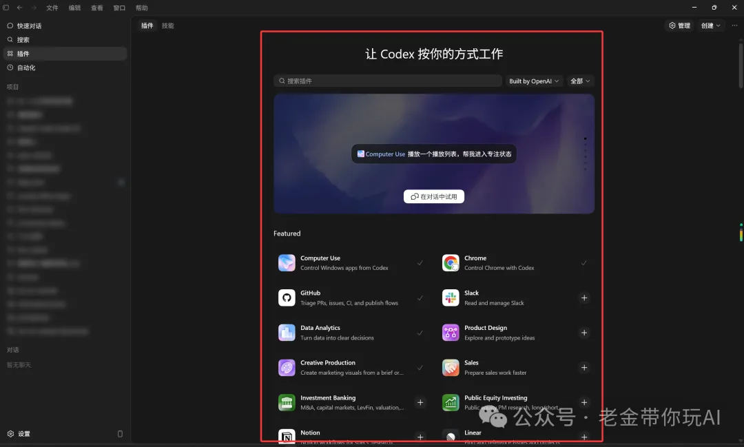Open 搜索 in sidebar

(65, 40)
